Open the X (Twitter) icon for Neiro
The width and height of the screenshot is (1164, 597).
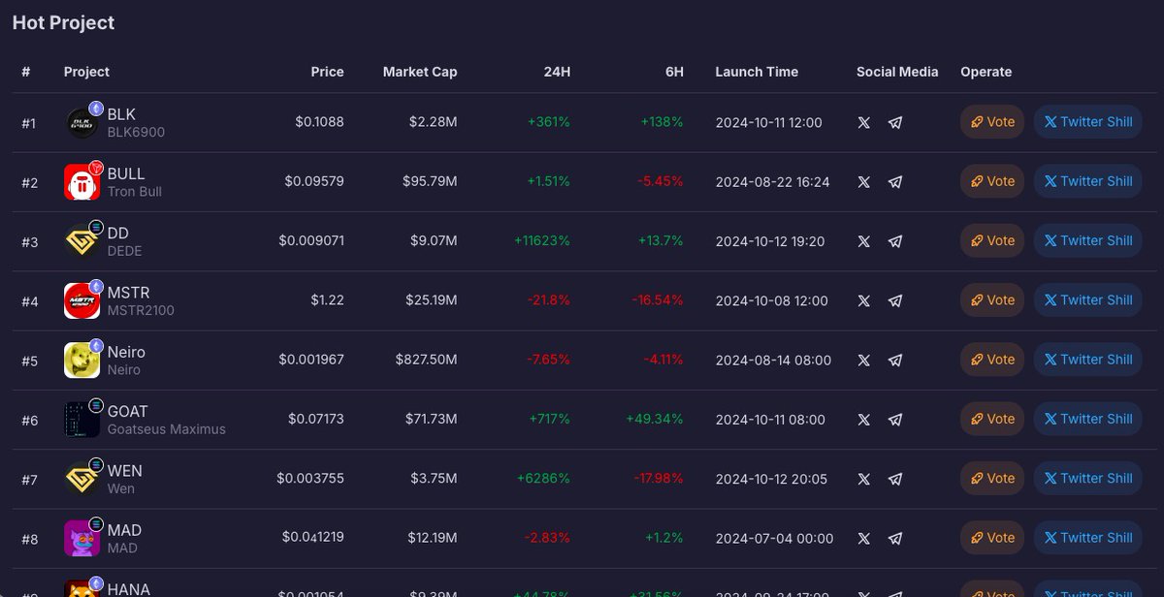864,361
